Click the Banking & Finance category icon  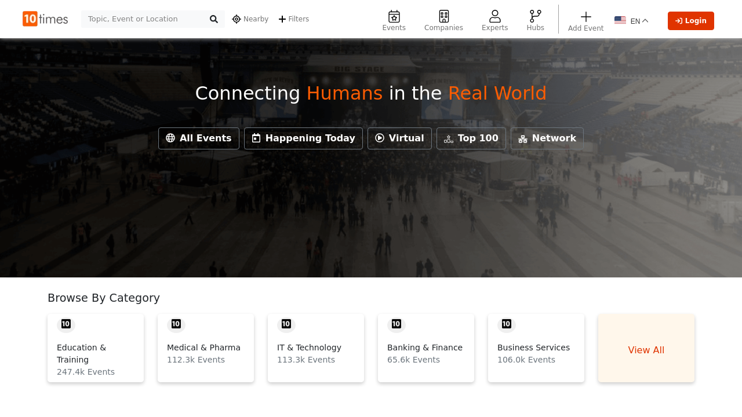397,324
